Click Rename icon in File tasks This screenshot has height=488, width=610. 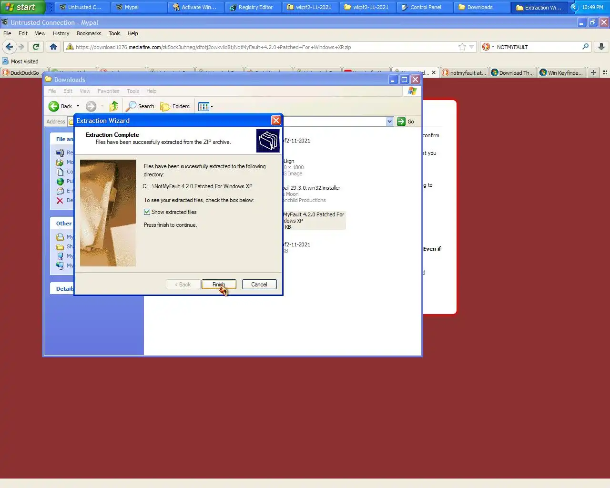point(60,153)
